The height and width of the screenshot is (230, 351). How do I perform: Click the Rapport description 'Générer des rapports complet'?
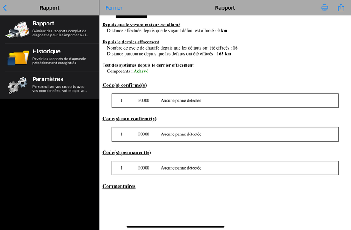60,33
